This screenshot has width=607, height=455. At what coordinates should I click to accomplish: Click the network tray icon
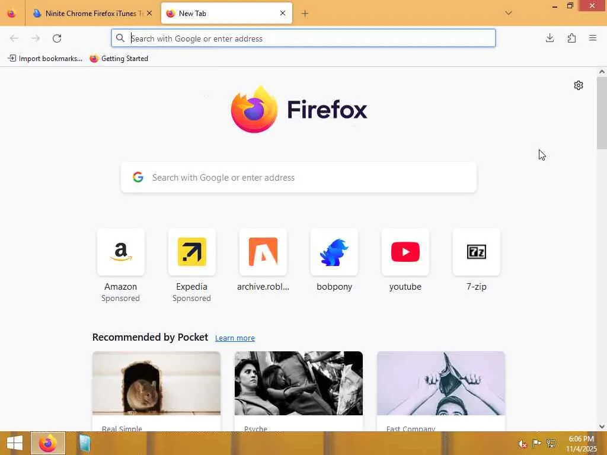pyautogui.click(x=551, y=443)
